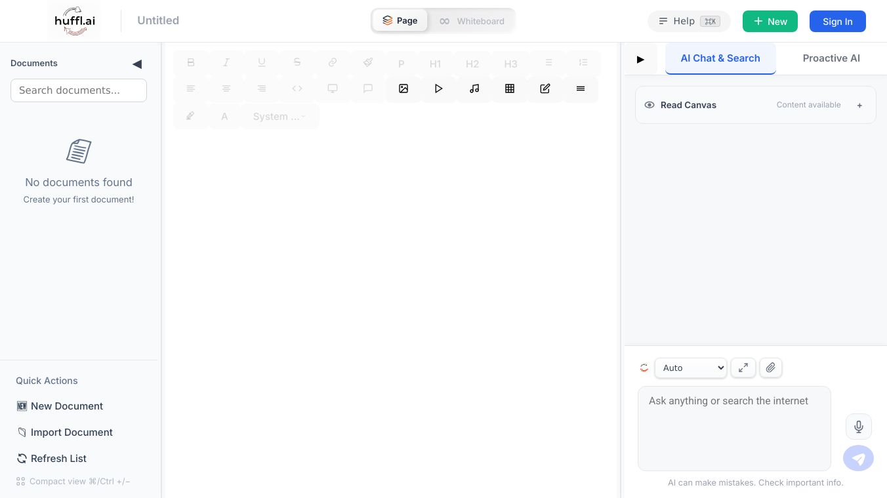Image resolution: width=887 pixels, height=498 pixels.
Task: Click the red swirl icon beside Auto
Action: (x=644, y=368)
